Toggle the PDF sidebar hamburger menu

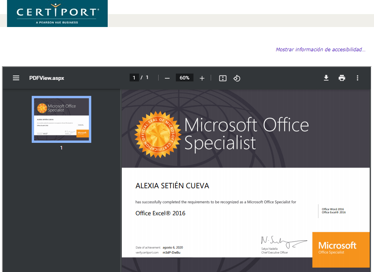click(x=16, y=78)
